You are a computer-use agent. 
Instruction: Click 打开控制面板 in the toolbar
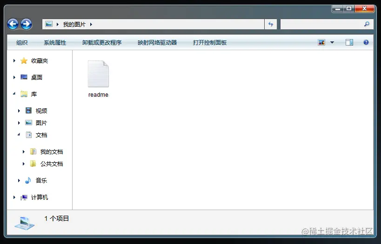[210, 43]
